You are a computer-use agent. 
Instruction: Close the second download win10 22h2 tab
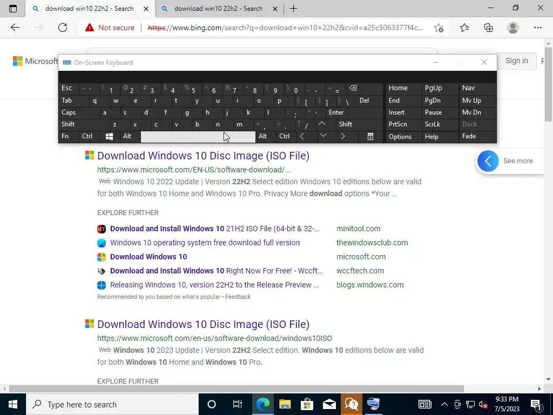coord(275,9)
